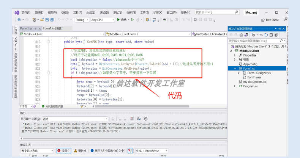Click the save file floppy icon
This screenshot has height=158, width=300.
(x=47, y=20)
